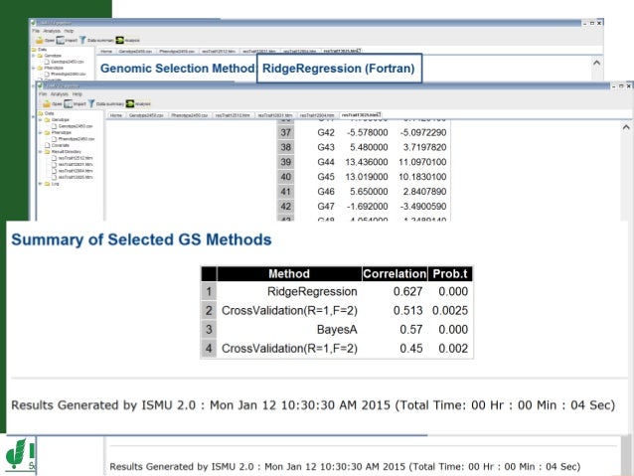Open the Help menu in front window
Screen dimensions: 634x476
pyautogui.click(x=78, y=94)
